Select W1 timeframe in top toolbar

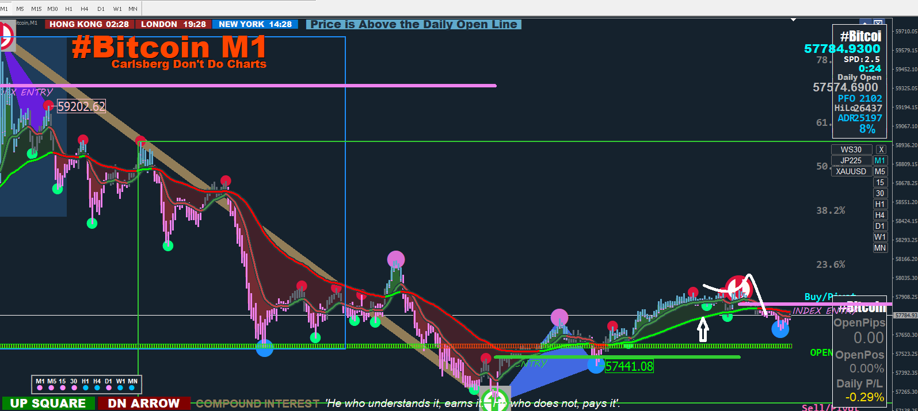[117, 9]
